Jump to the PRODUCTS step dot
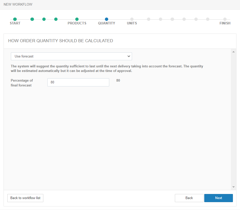Screen dimensions: 240x210 click(x=77, y=19)
